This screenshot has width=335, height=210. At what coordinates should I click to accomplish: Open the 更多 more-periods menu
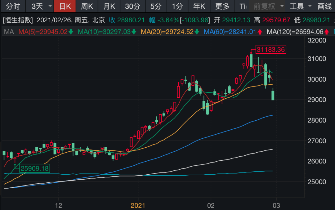222,6
